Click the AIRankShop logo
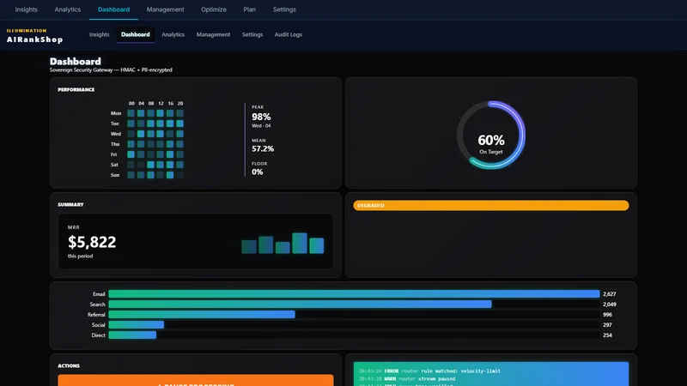687x386 pixels. tap(34, 36)
